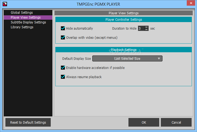Decrease Duration to Hide with down arrow
Image resolution: width=197 pixels, height=132 pixels.
pyautogui.click(x=146, y=30)
